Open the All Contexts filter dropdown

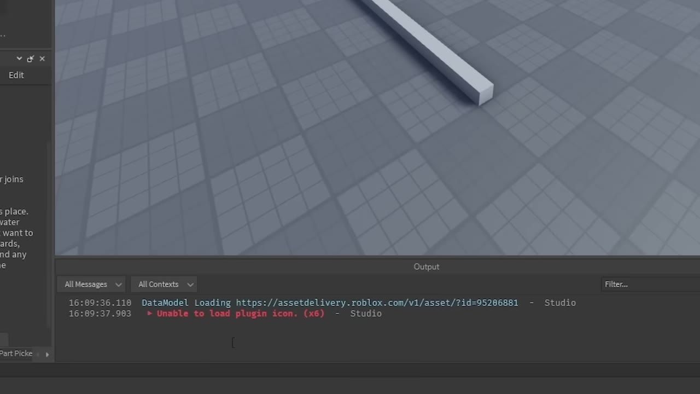point(164,285)
